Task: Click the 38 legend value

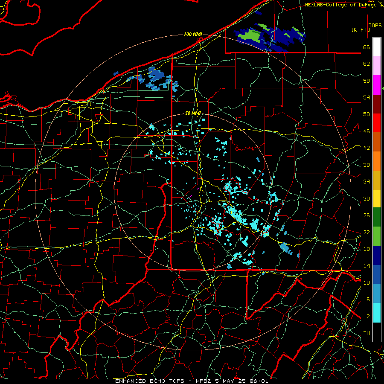Action: [367, 165]
